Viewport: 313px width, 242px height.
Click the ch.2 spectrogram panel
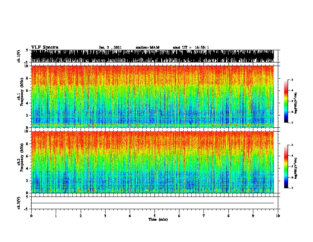(x=153, y=162)
